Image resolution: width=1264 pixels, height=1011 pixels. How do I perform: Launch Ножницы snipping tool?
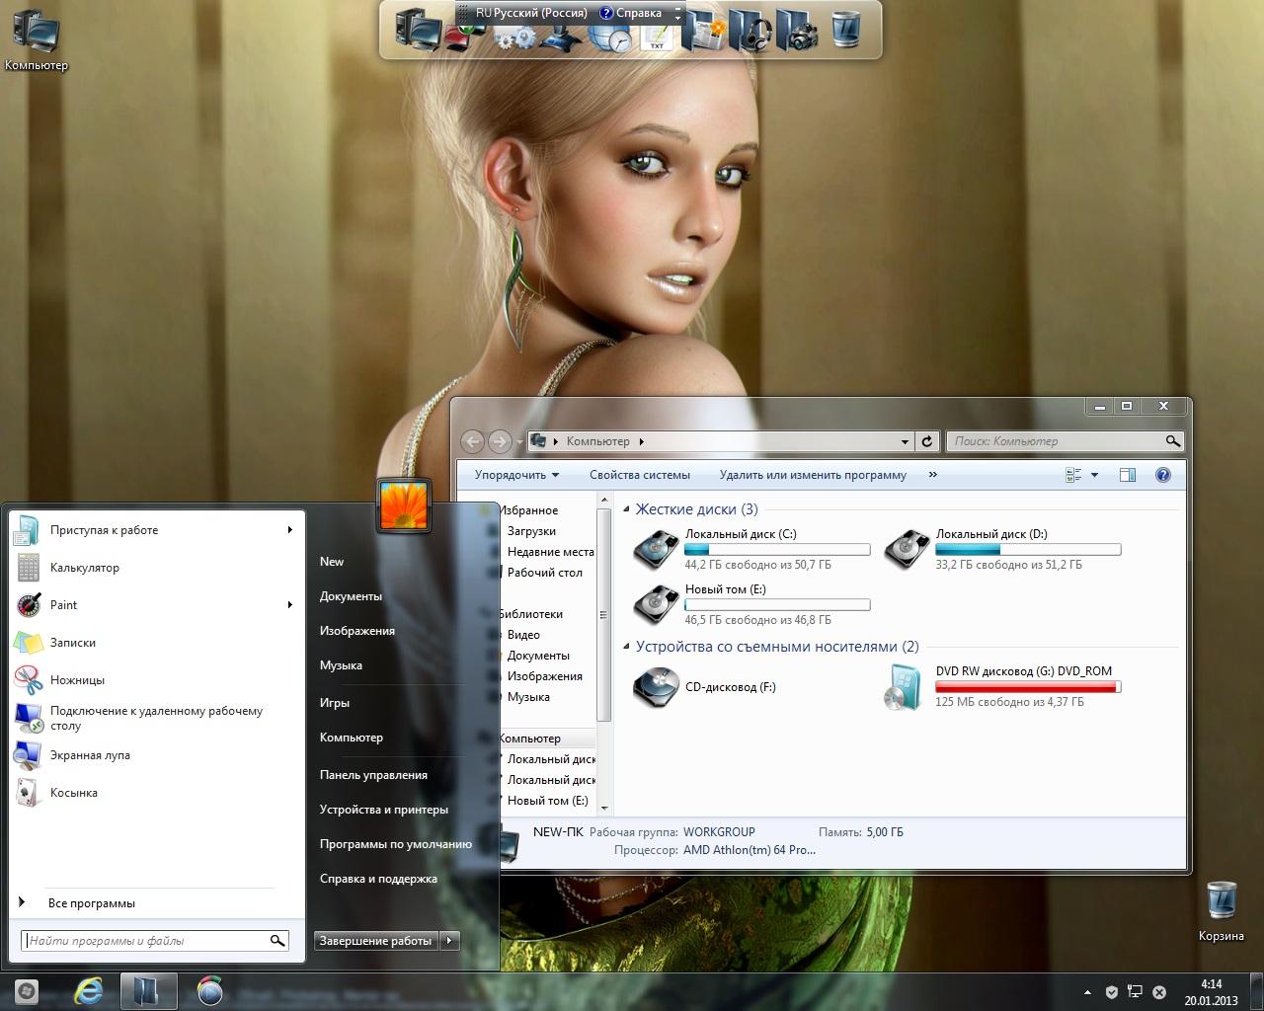(x=77, y=680)
